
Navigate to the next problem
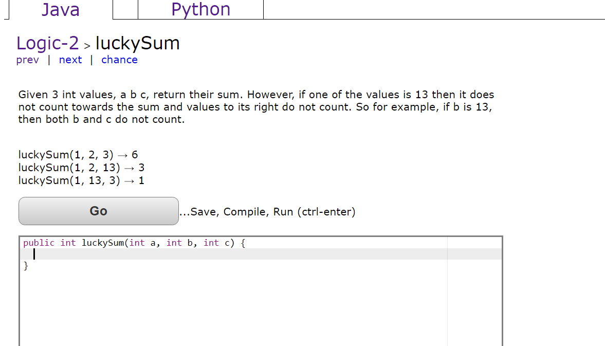[70, 60]
